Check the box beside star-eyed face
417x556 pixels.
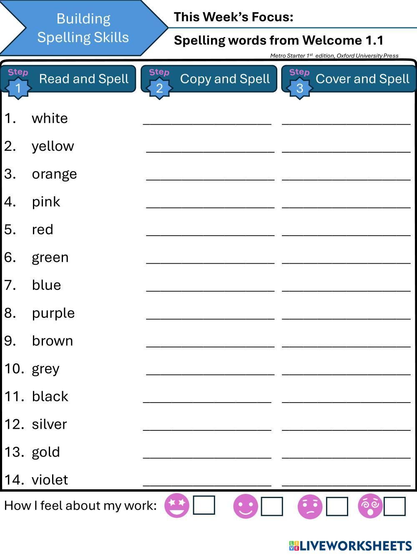coord(204,505)
